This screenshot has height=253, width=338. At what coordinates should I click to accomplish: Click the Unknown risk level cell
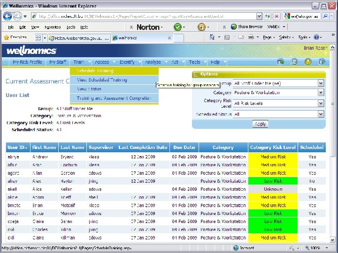[x=273, y=189]
